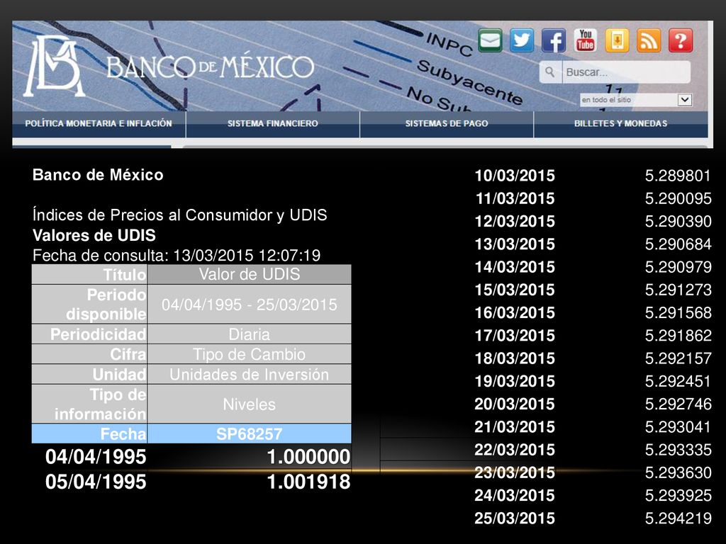Select the value 5.289801
The width and height of the screenshot is (726, 544).
pos(678,176)
